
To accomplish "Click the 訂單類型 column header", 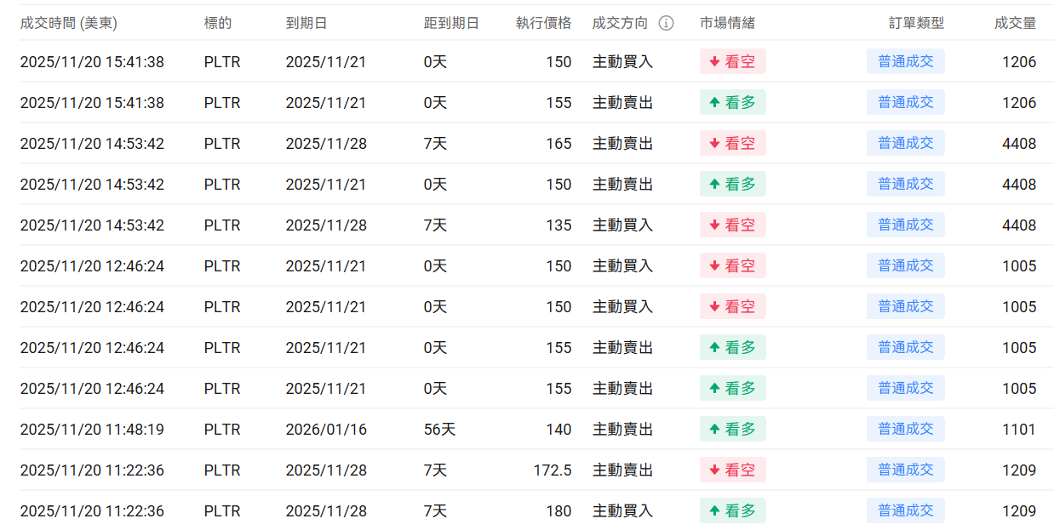I will click(916, 23).
